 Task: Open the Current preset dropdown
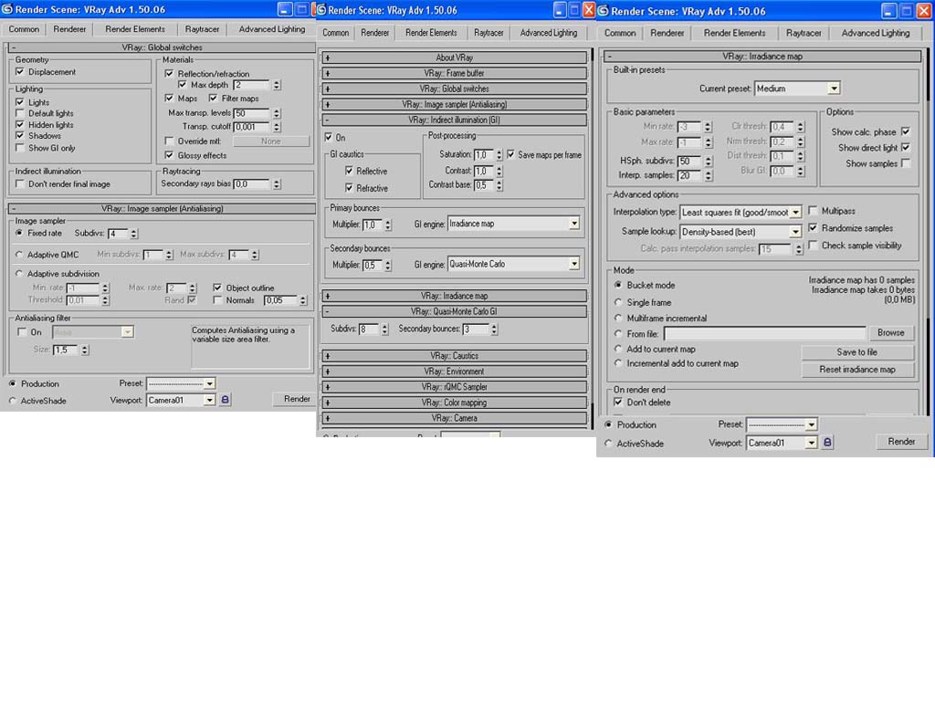tap(834, 89)
